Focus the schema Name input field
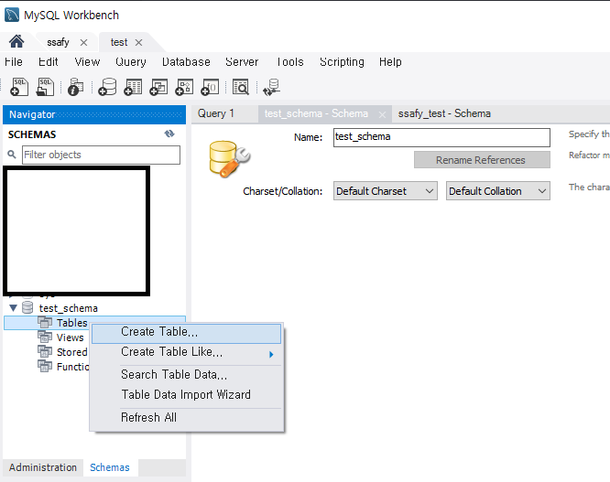 tap(441, 137)
